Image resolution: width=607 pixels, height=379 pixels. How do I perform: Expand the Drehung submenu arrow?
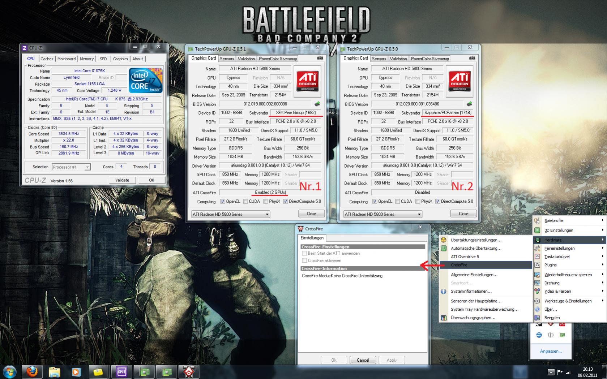(x=602, y=283)
